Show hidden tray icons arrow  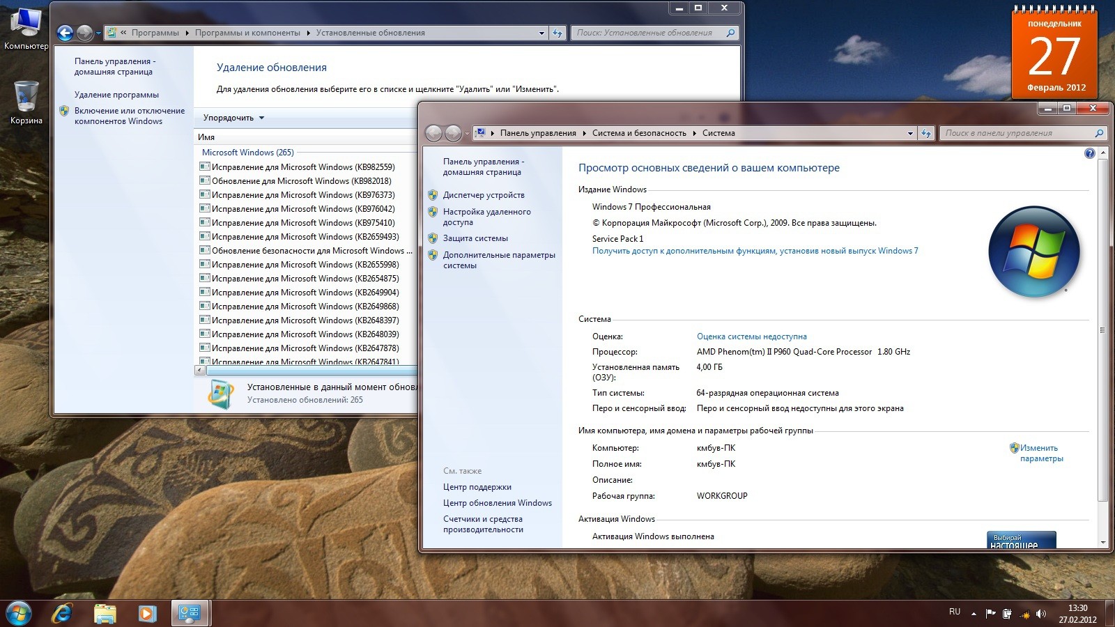pos(974,614)
